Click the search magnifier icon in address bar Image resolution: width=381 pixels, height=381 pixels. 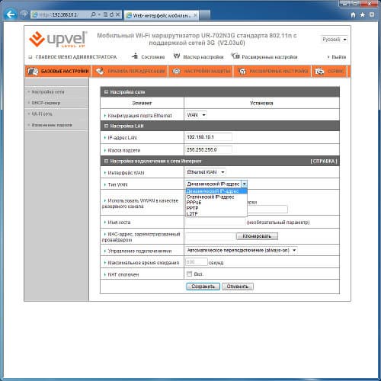[x=93, y=14]
